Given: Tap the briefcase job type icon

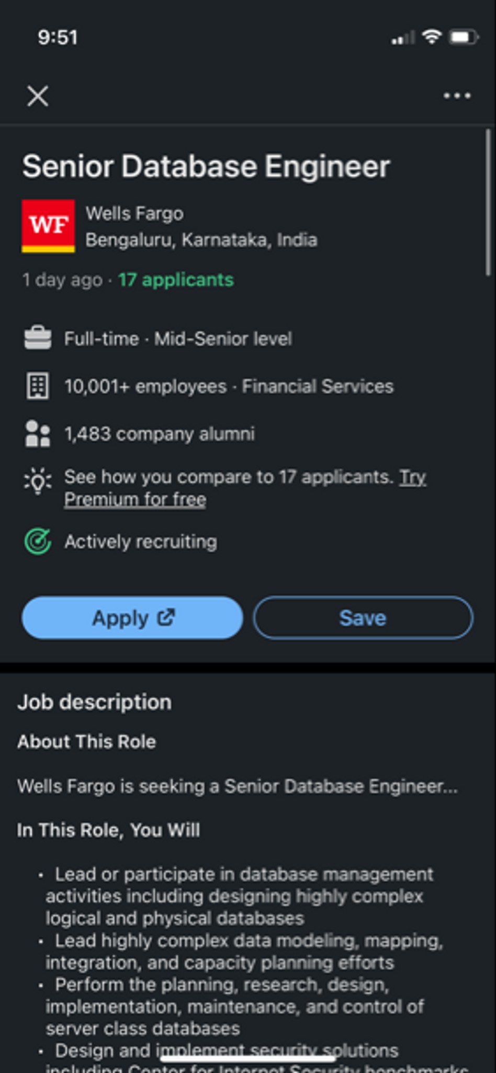Looking at the screenshot, I should coord(38,338).
